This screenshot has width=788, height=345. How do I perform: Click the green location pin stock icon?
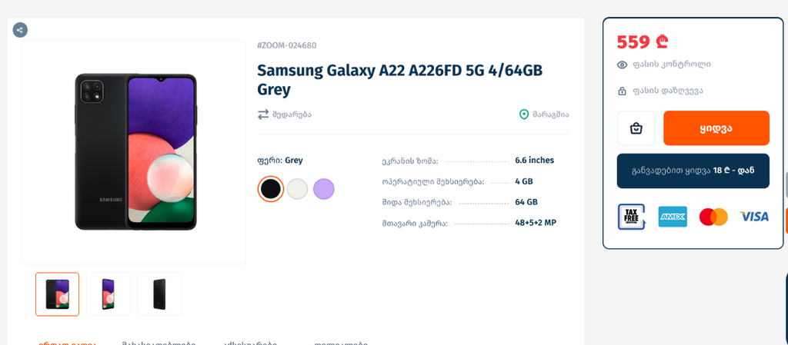pos(524,114)
